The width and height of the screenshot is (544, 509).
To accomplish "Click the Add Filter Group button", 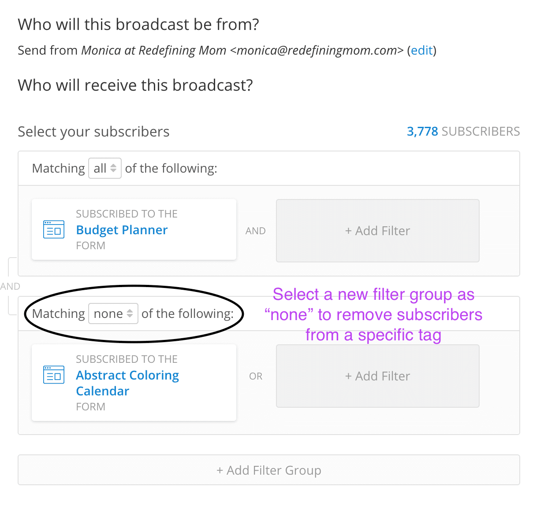I will [269, 470].
